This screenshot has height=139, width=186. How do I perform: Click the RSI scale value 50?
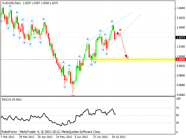point(178,115)
